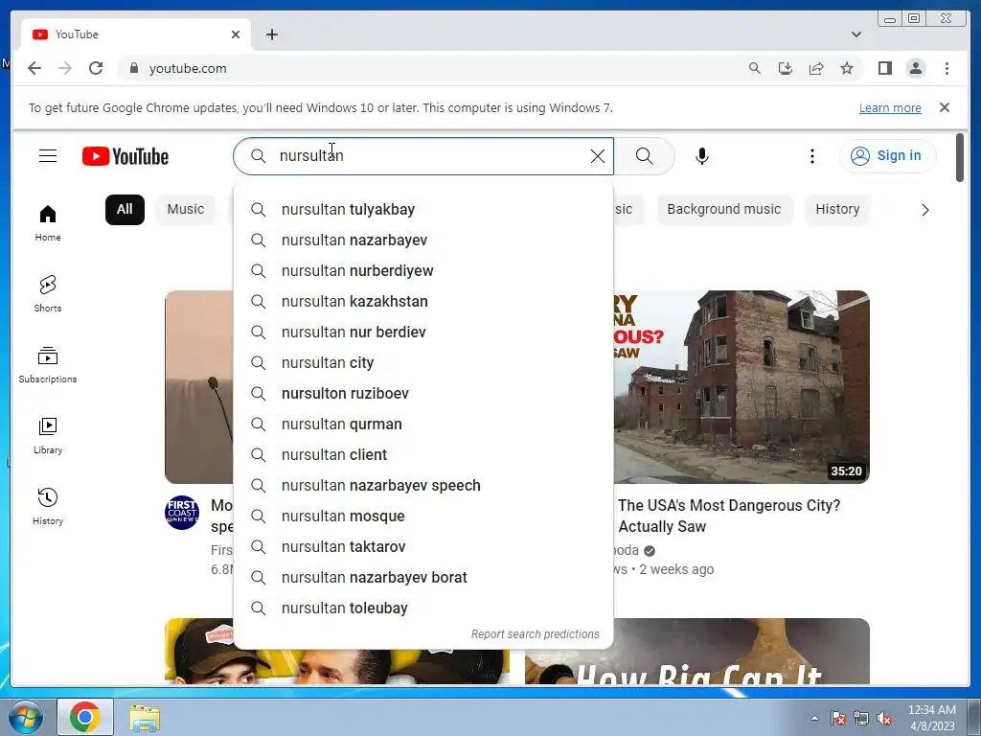Choose suggestion nursultan city
Viewport: 981px width, 736px height.
(x=422, y=363)
